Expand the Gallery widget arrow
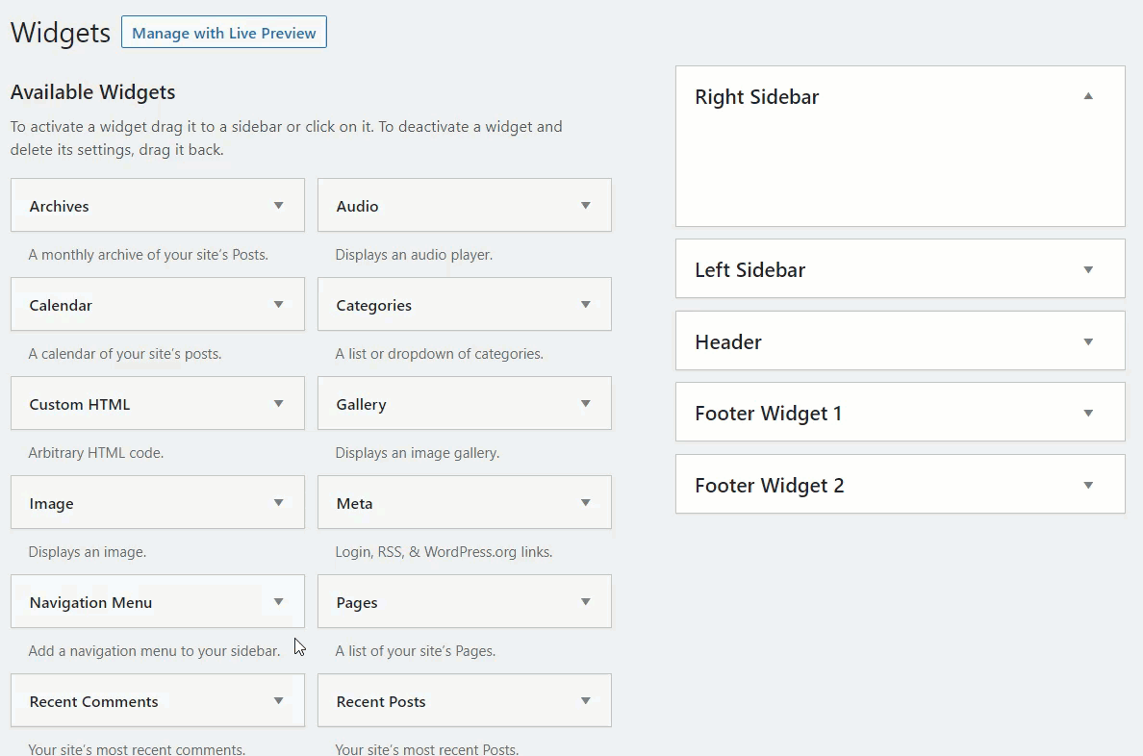The height and width of the screenshot is (756, 1143). point(585,404)
